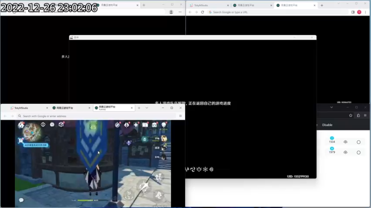The height and width of the screenshot is (208, 371).
Task: Switch to middle tab in top-right Chrome
Action: (252, 5)
